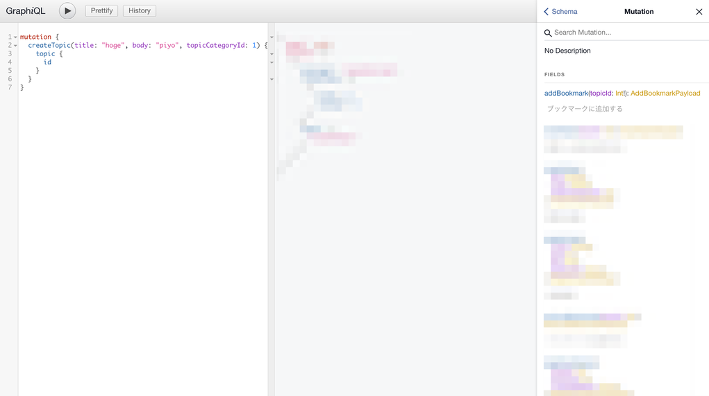Click the 'id' field in query

coord(47,62)
